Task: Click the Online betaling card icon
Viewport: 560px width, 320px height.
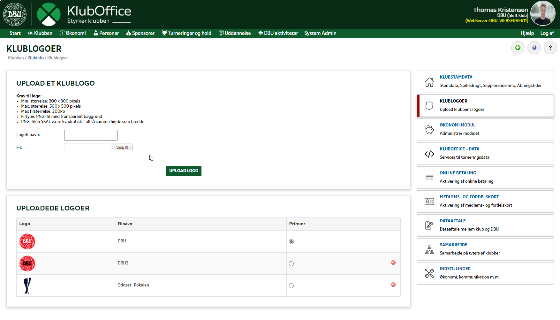Action: pyautogui.click(x=429, y=178)
